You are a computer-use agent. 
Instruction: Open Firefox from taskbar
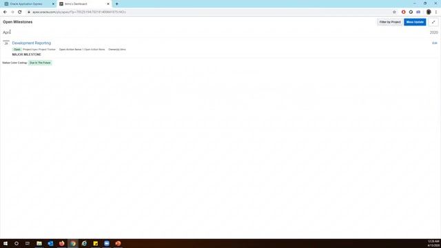pyautogui.click(x=61, y=243)
